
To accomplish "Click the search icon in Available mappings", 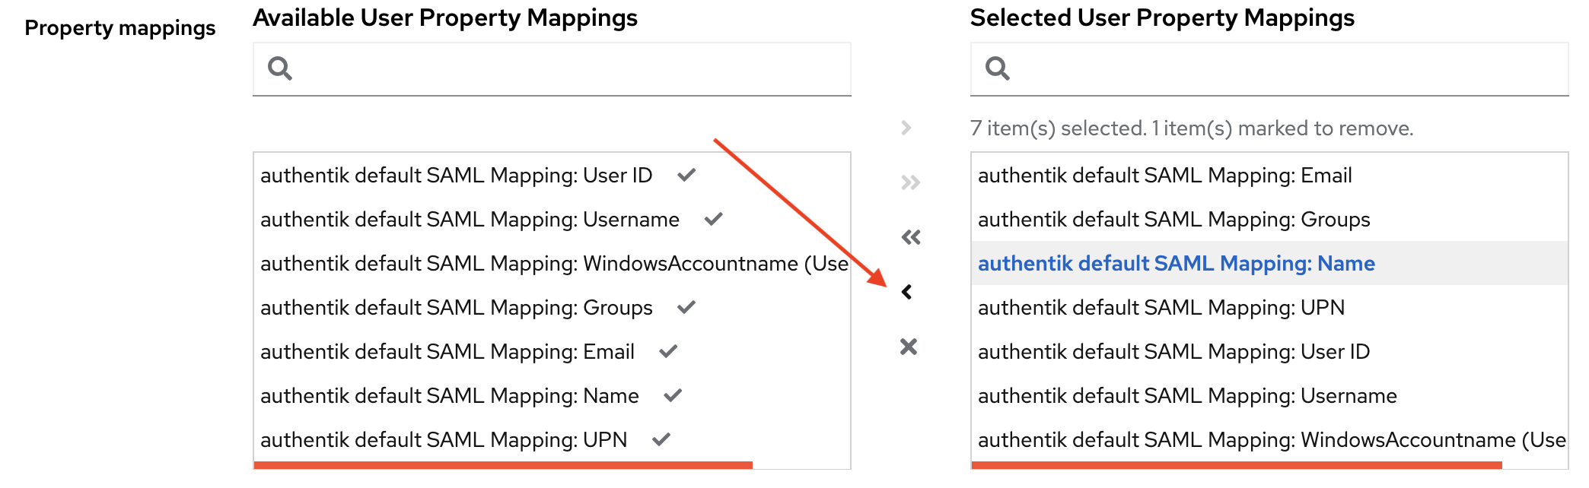I will click(x=280, y=68).
